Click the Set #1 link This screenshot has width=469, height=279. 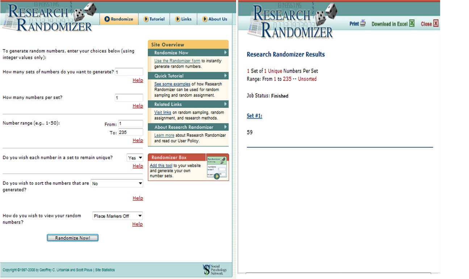coord(255,116)
